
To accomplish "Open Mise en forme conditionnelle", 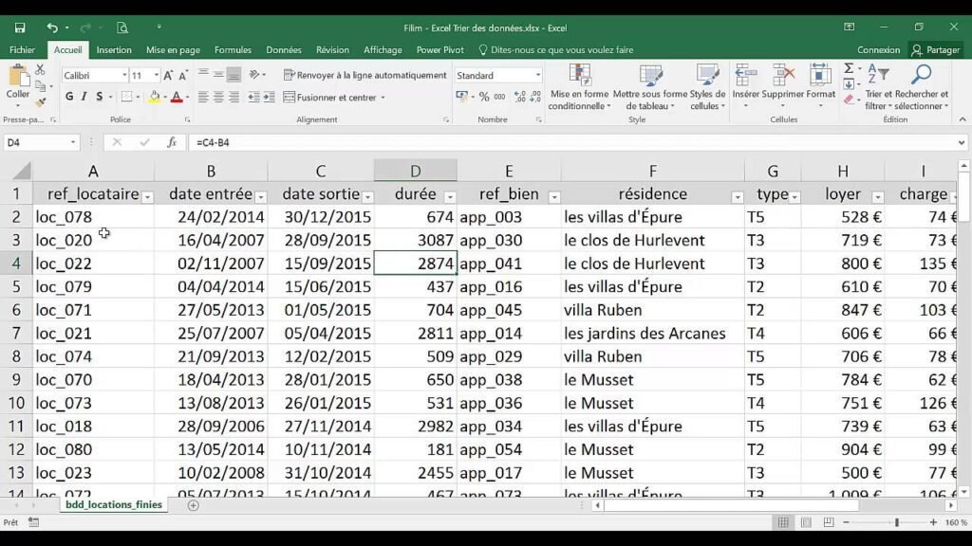I will [580, 85].
